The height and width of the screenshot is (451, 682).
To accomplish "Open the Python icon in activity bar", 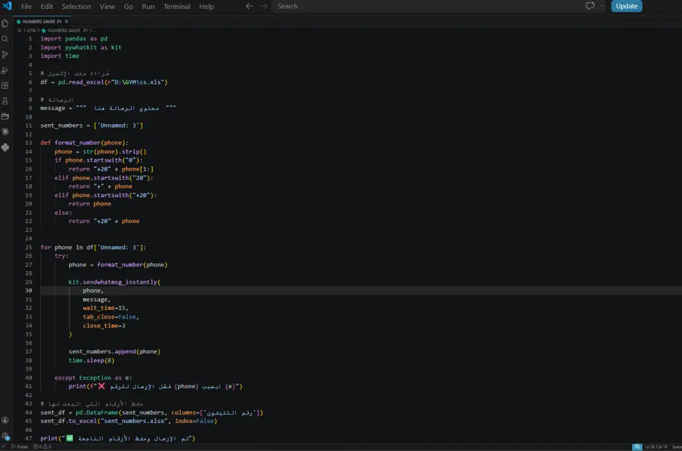I will 5,147.
